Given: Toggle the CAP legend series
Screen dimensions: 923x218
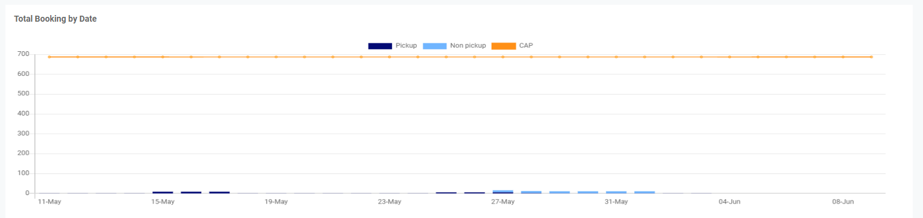Looking at the screenshot, I should point(512,46).
